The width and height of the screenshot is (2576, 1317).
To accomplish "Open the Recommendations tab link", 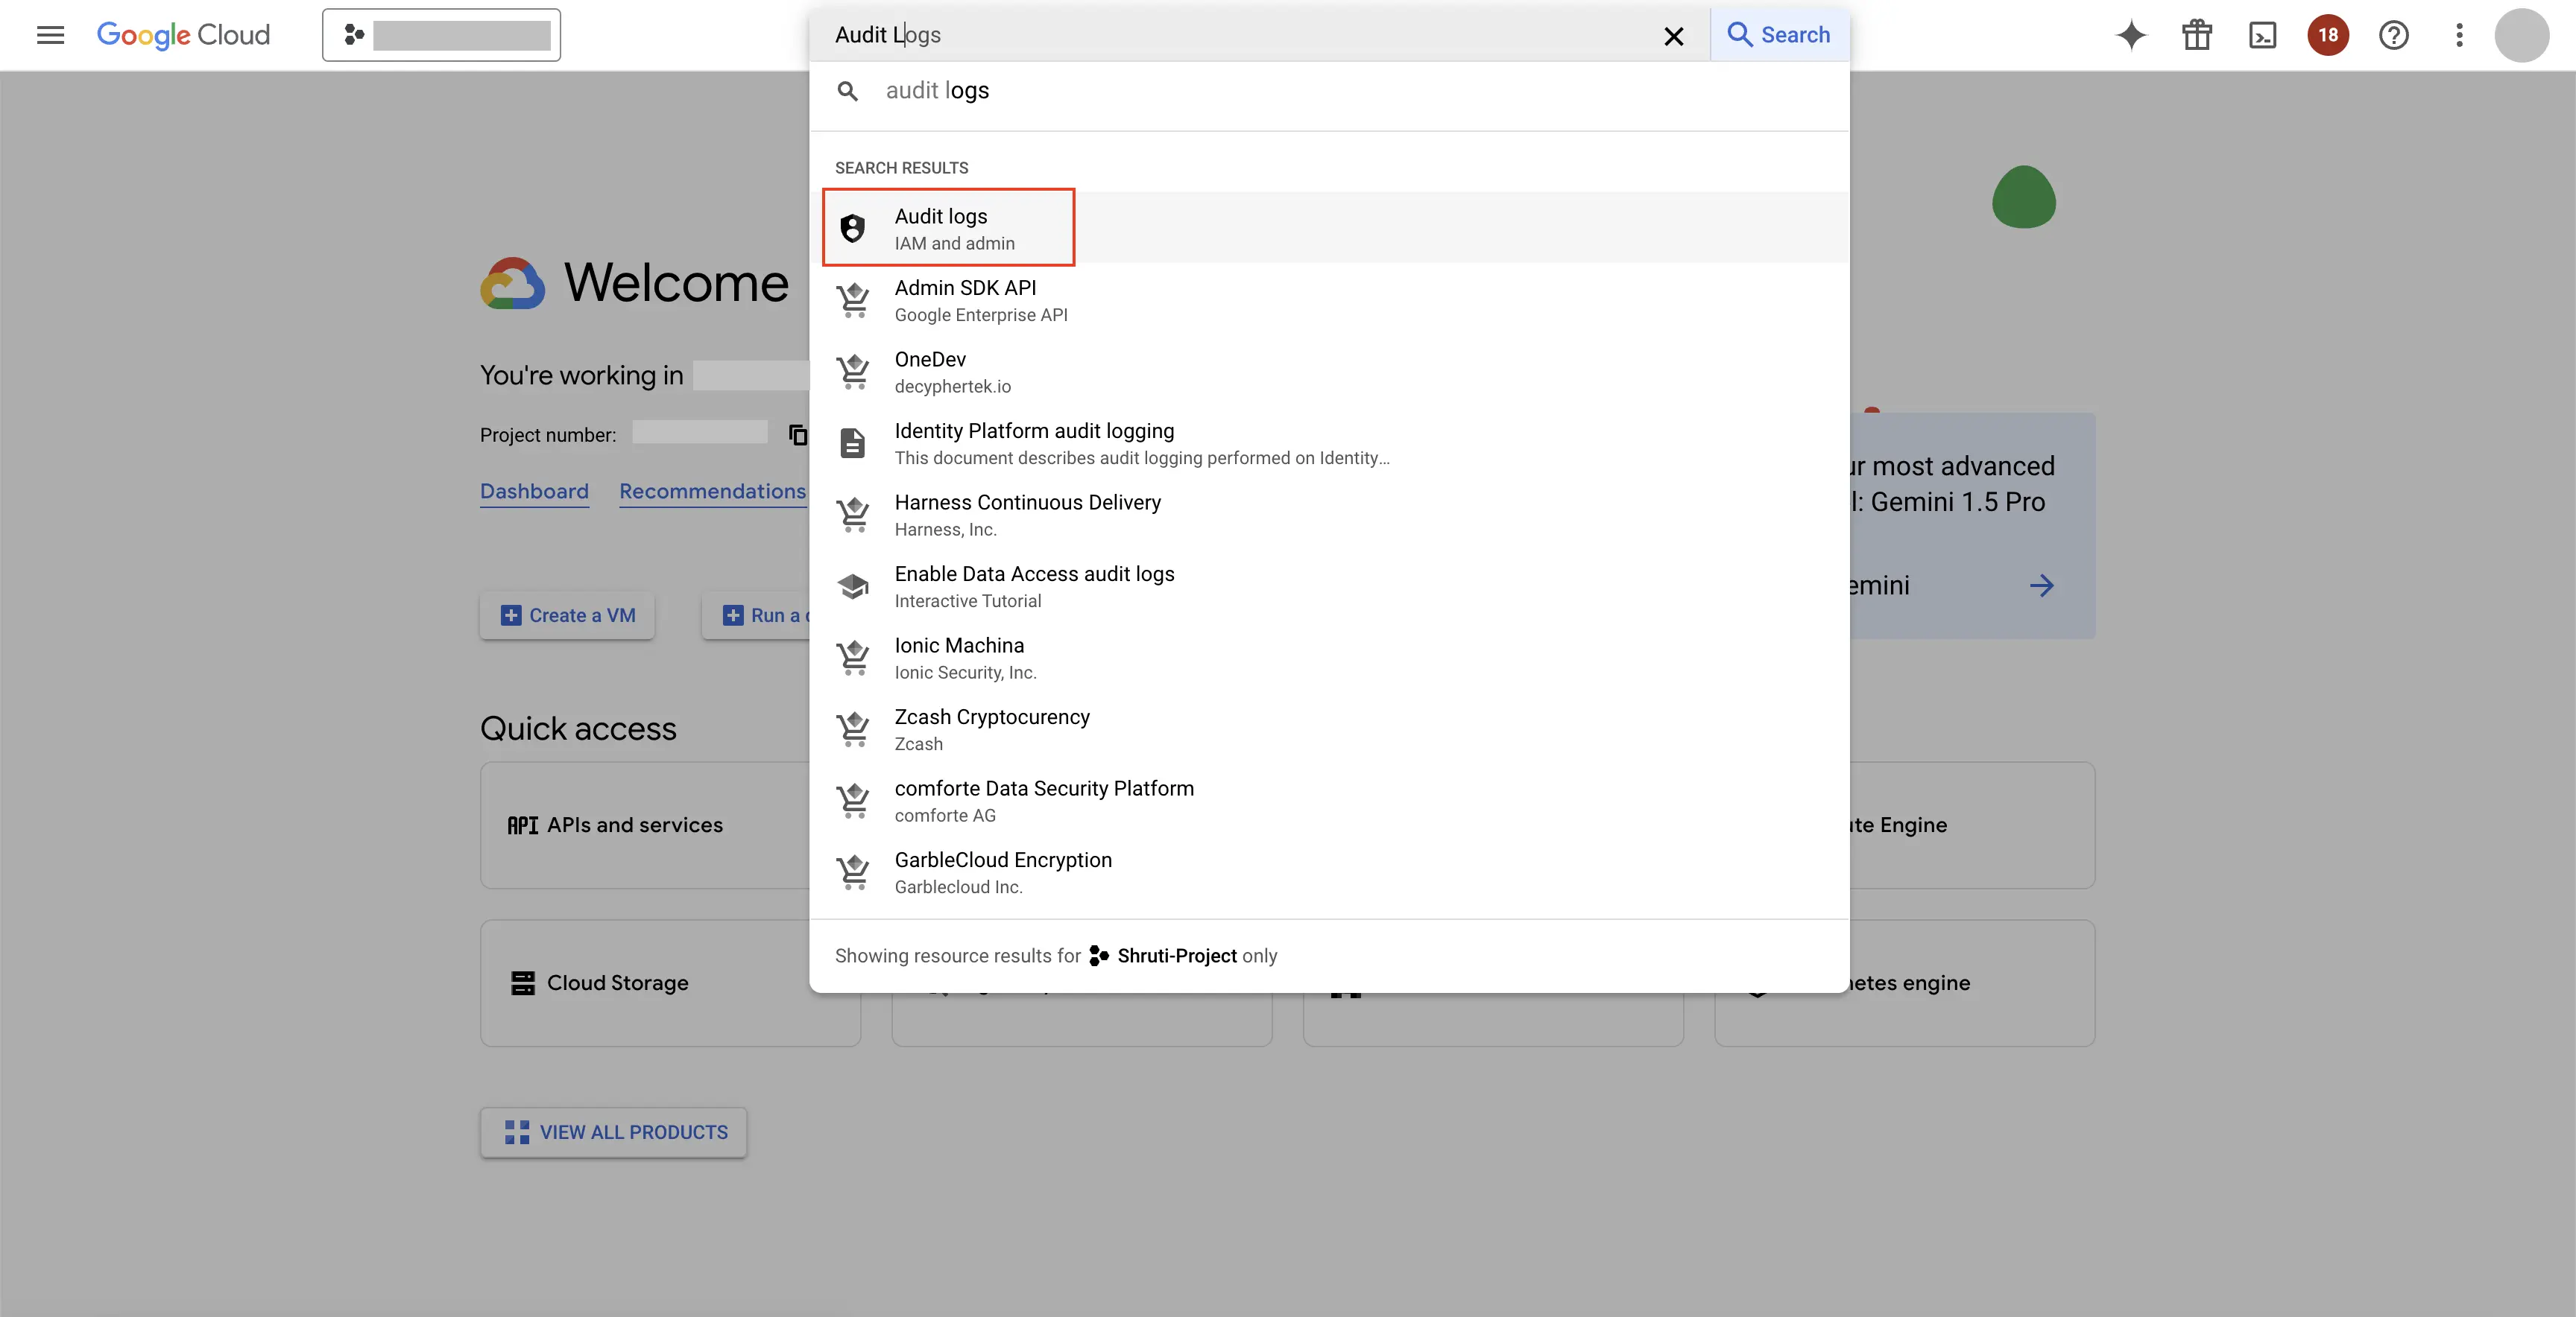I will tap(712, 492).
